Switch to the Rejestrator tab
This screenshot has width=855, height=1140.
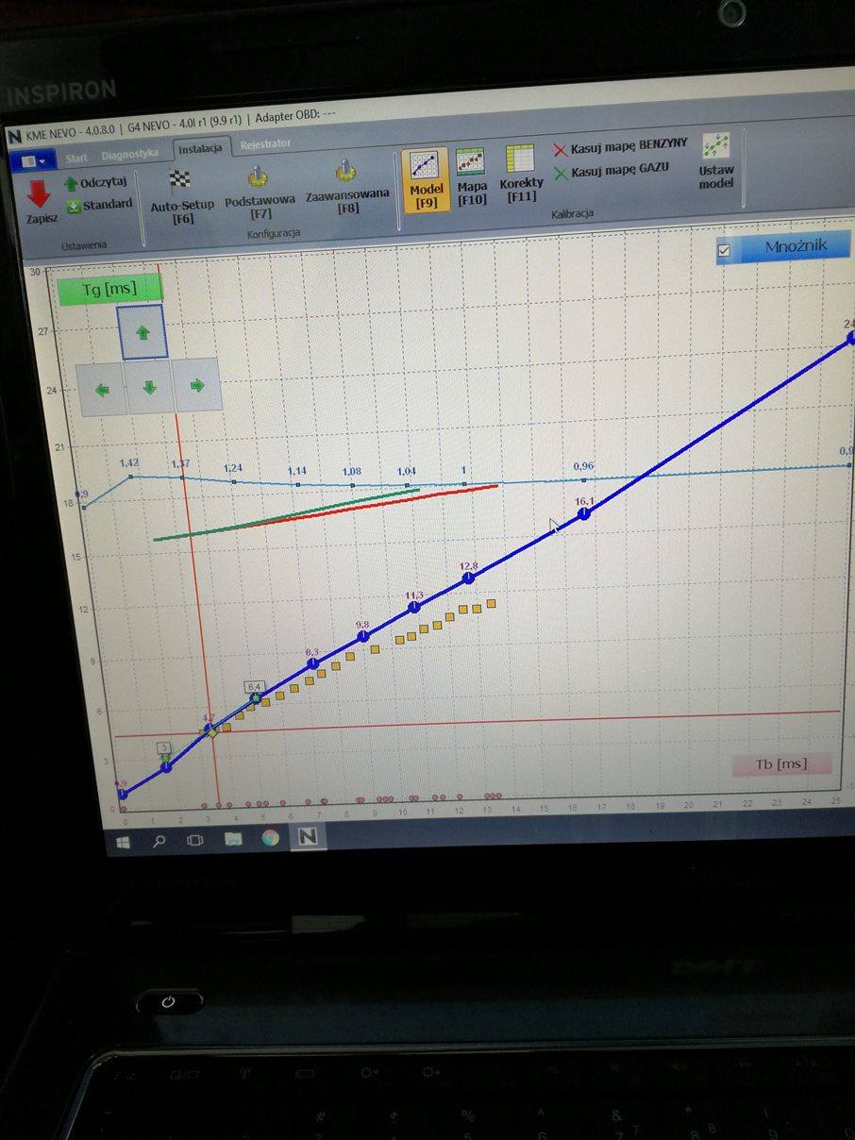[265, 144]
